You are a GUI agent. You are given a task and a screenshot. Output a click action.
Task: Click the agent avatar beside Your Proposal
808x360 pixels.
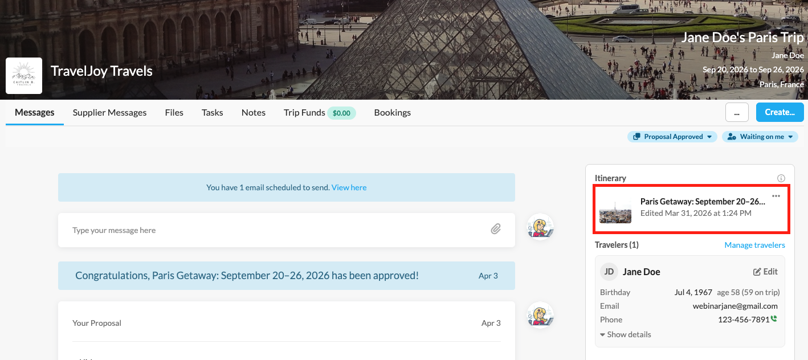540,316
